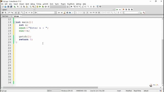Click the highlight marker pen icon
164x92 pixels.
tap(64, 13)
